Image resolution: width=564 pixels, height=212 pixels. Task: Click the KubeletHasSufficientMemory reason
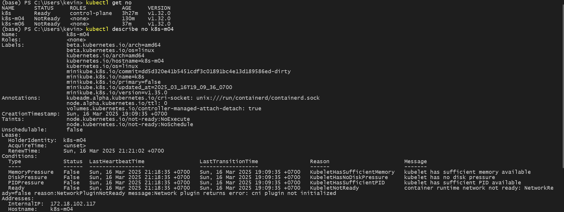point(352,172)
